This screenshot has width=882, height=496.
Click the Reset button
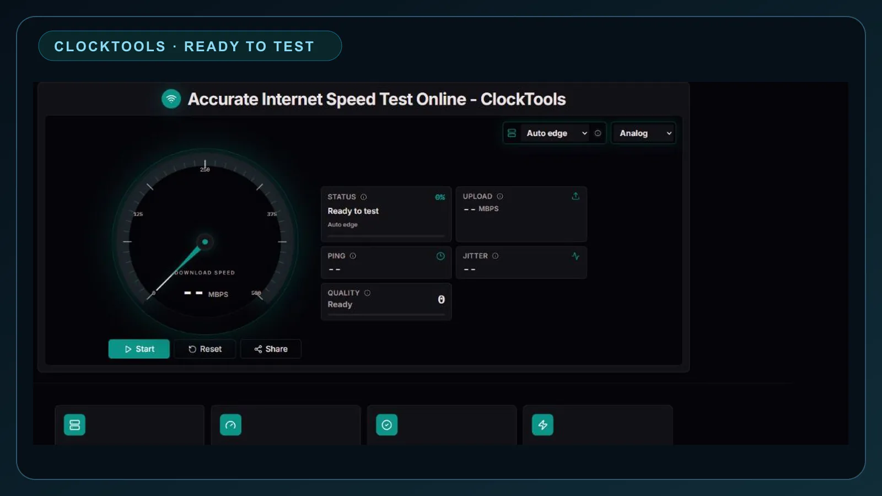(205, 349)
